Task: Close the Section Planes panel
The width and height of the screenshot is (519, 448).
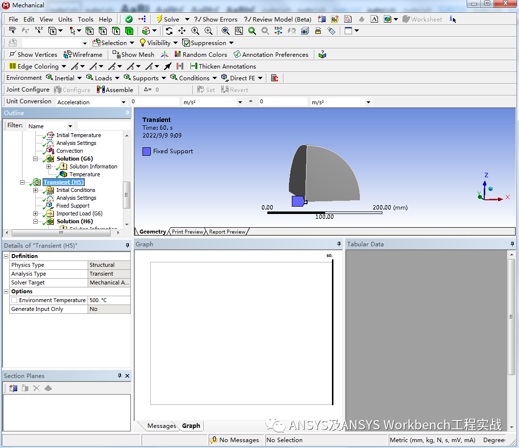Action: pos(127,376)
